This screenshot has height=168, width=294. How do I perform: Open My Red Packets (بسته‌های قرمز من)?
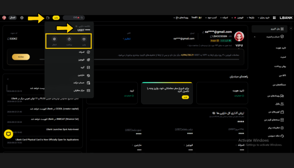click(x=274, y=120)
